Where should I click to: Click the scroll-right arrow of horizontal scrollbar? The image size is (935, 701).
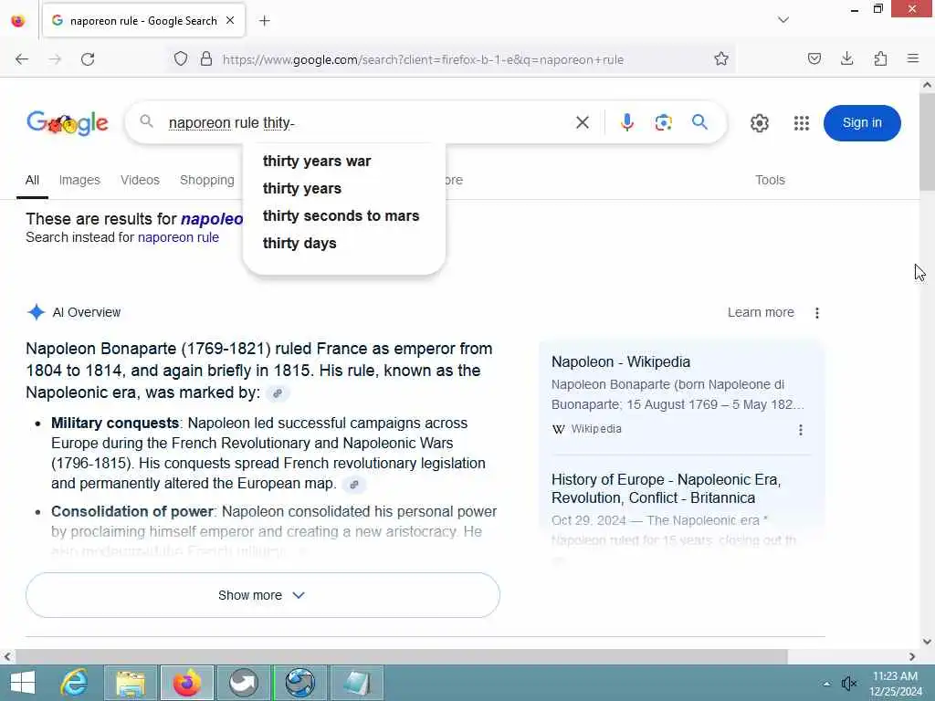click(x=912, y=656)
